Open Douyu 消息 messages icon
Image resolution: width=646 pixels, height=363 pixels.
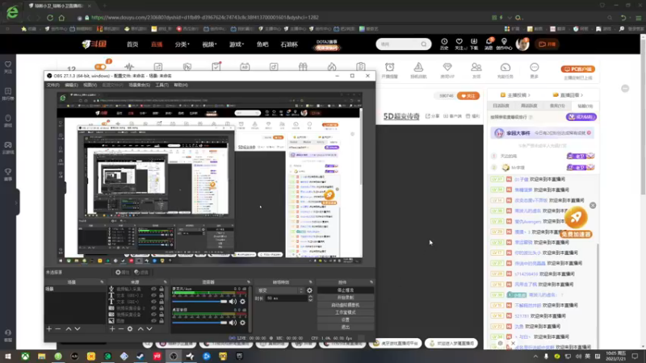coord(489,44)
